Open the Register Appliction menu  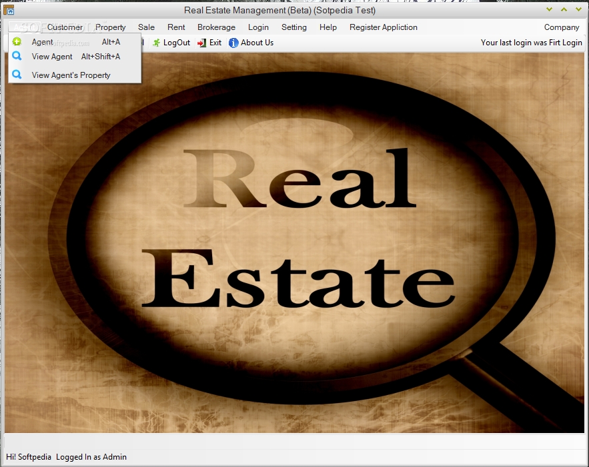[x=383, y=27]
